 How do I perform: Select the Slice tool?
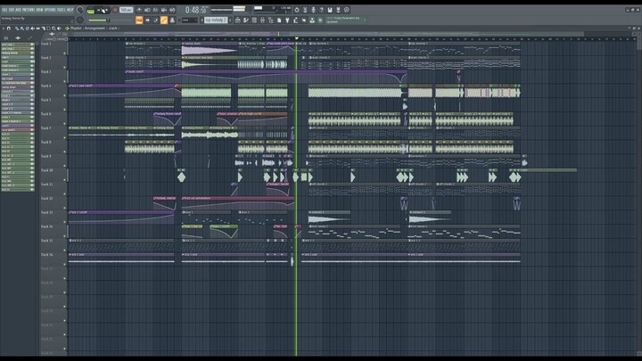tap(43, 29)
